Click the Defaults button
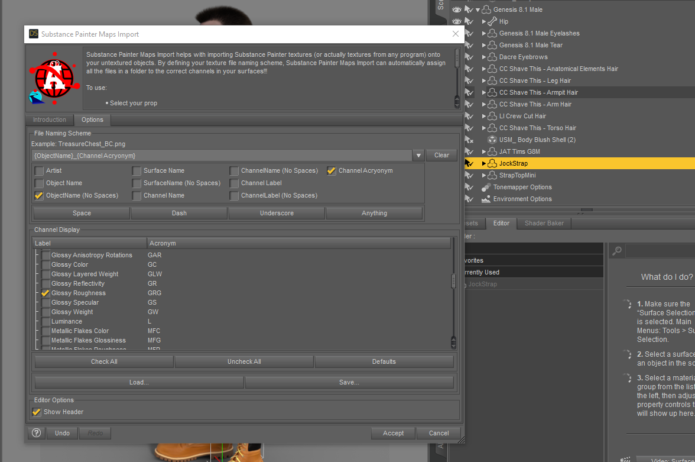The height and width of the screenshot is (462, 695). coord(384,361)
